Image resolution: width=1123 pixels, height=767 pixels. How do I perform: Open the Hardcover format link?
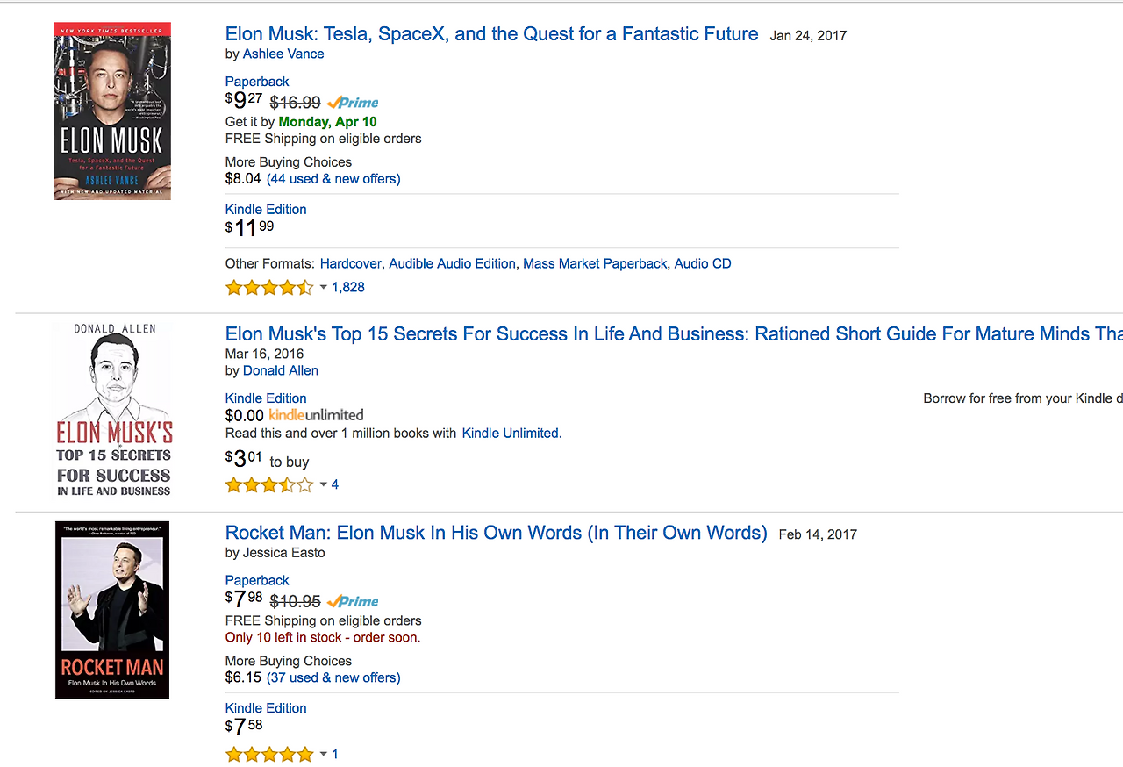pos(351,264)
